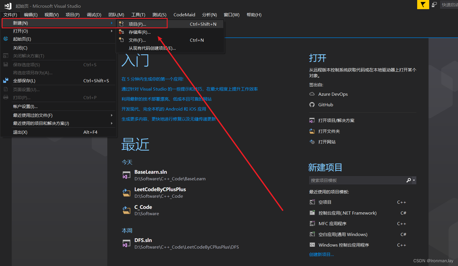This screenshot has width=458, height=266.
Task: Click the 创建新项目... link
Action: point(322,254)
